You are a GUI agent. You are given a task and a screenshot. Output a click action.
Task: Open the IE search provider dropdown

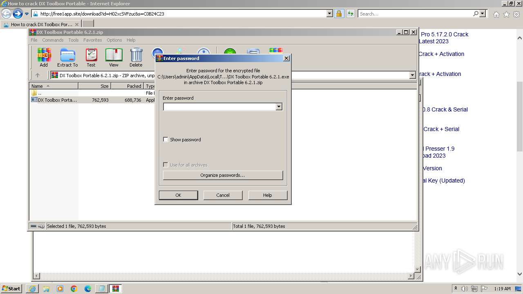(483, 14)
